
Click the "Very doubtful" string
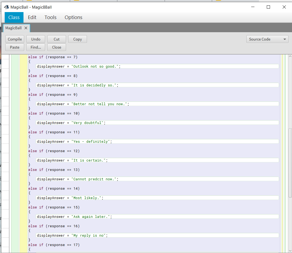coord(87,123)
